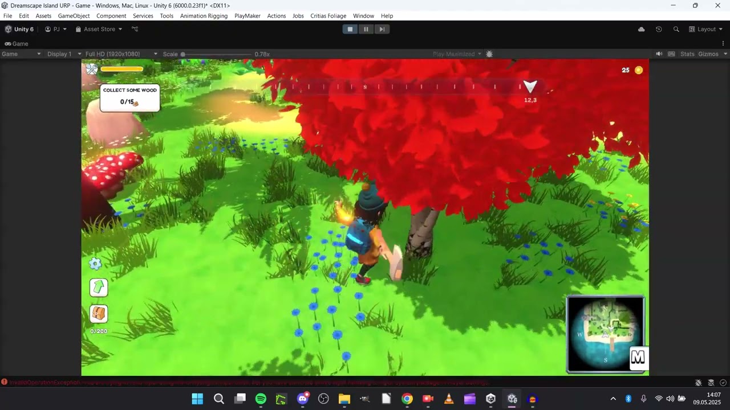Pause the running game

(x=366, y=29)
